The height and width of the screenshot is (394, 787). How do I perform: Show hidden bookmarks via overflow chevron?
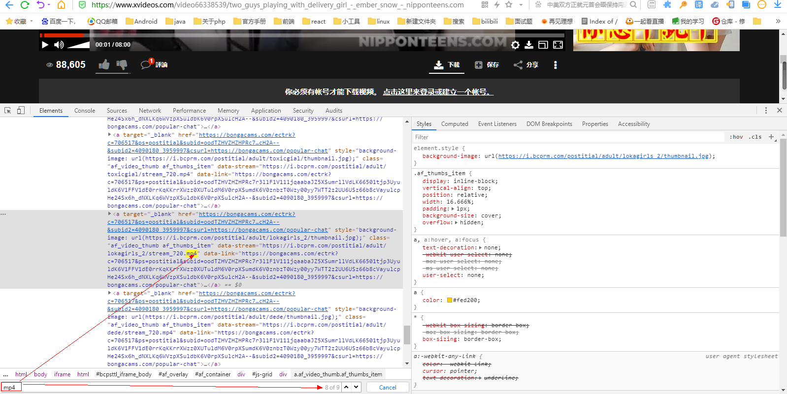pos(778,21)
